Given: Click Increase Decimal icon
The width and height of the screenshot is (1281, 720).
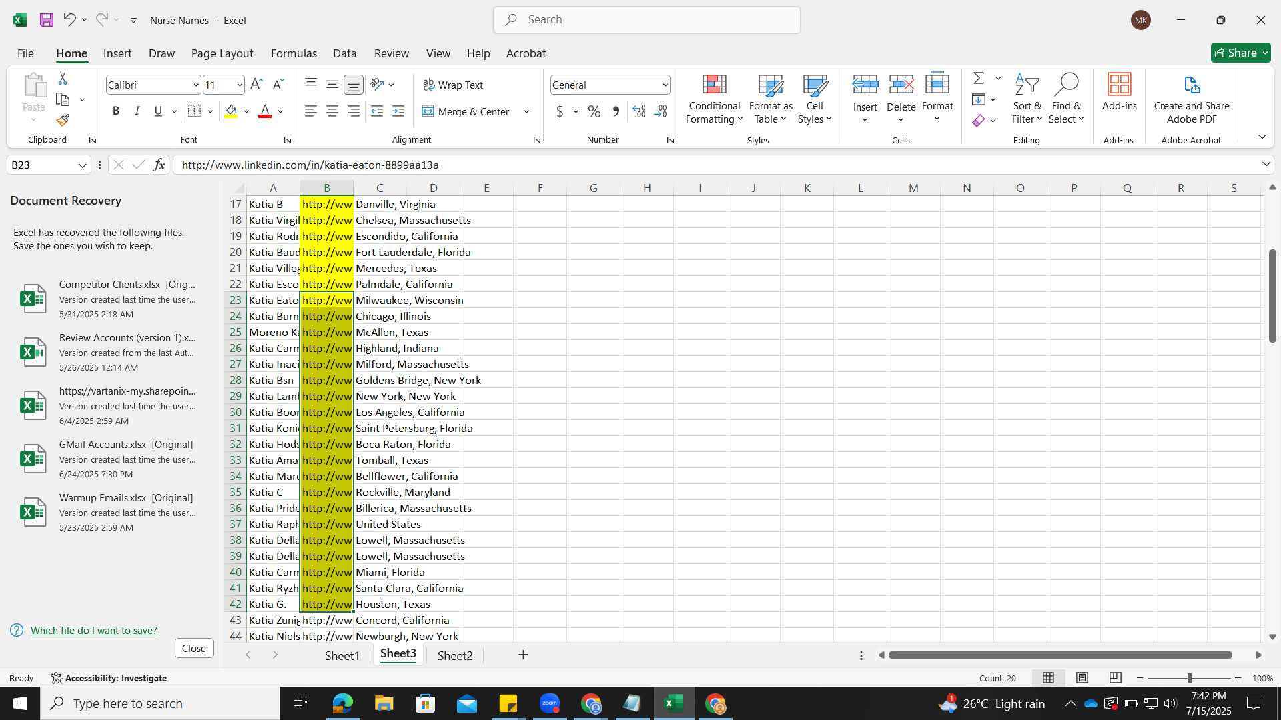Looking at the screenshot, I should coord(639,111).
